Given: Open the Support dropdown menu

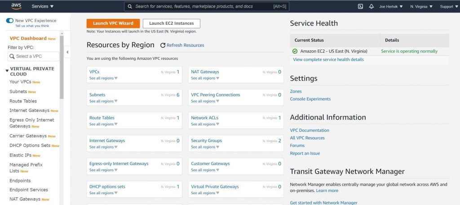Looking at the screenshot, I should pos(449,6).
